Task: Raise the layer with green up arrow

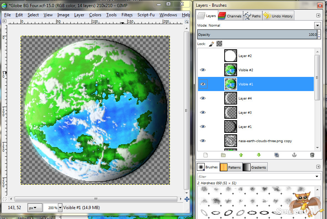Action: [x=241, y=155]
